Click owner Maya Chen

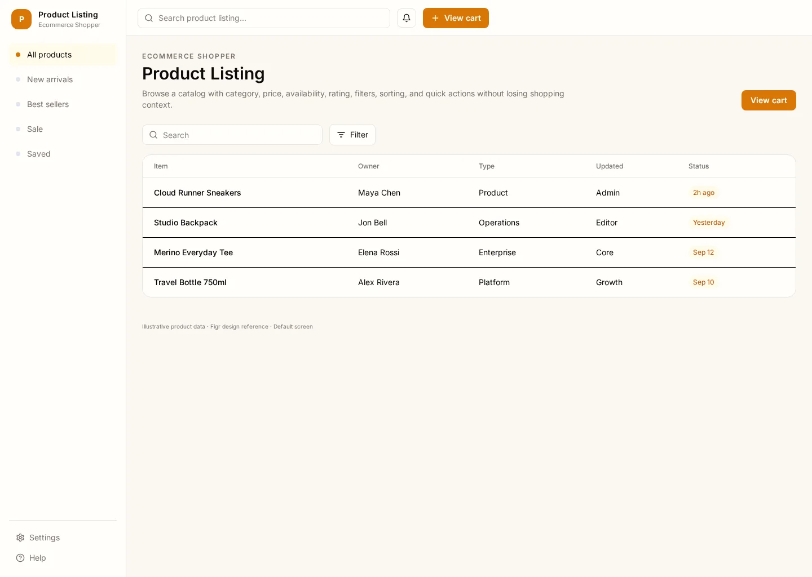(379, 193)
